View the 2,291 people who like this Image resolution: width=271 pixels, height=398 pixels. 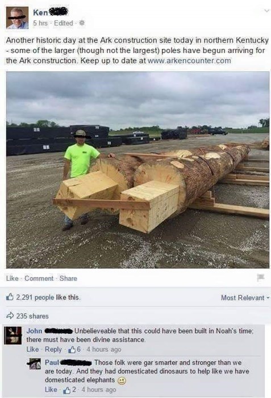(48, 297)
